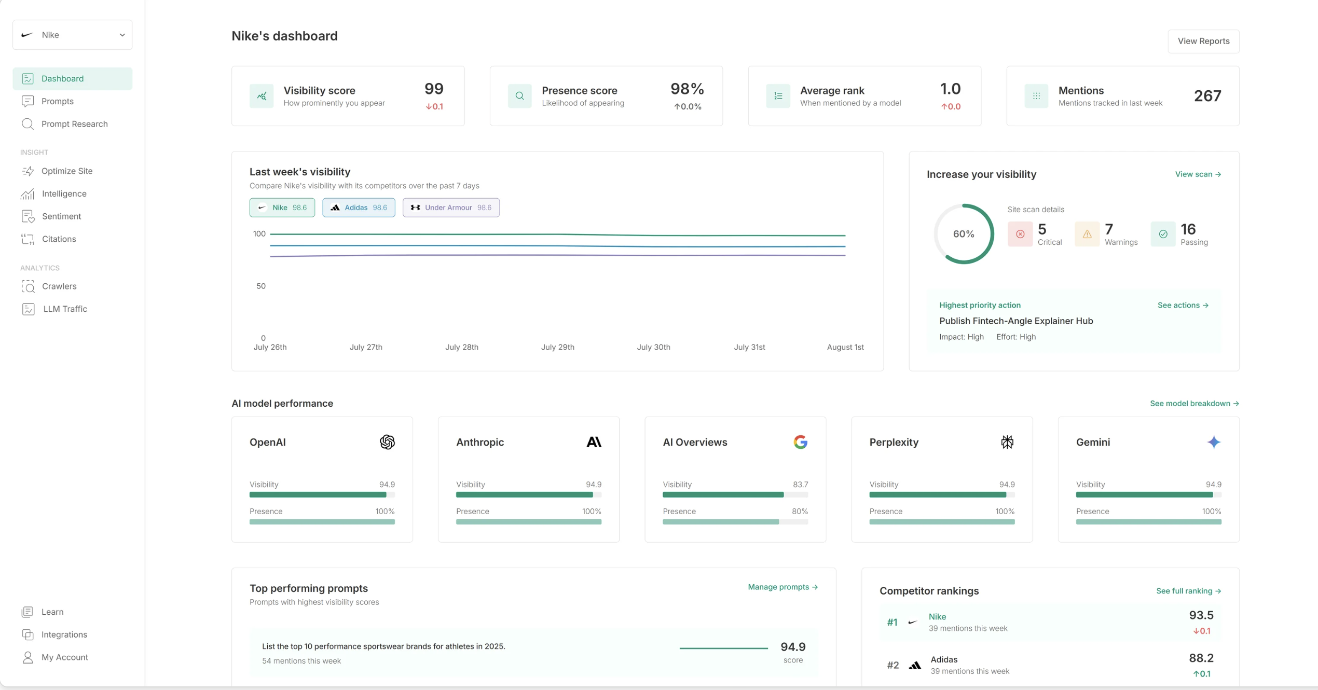This screenshot has width=1318, height=690.
Task: Click the OpenAI logo icon
Action: [x=387, y=442]
